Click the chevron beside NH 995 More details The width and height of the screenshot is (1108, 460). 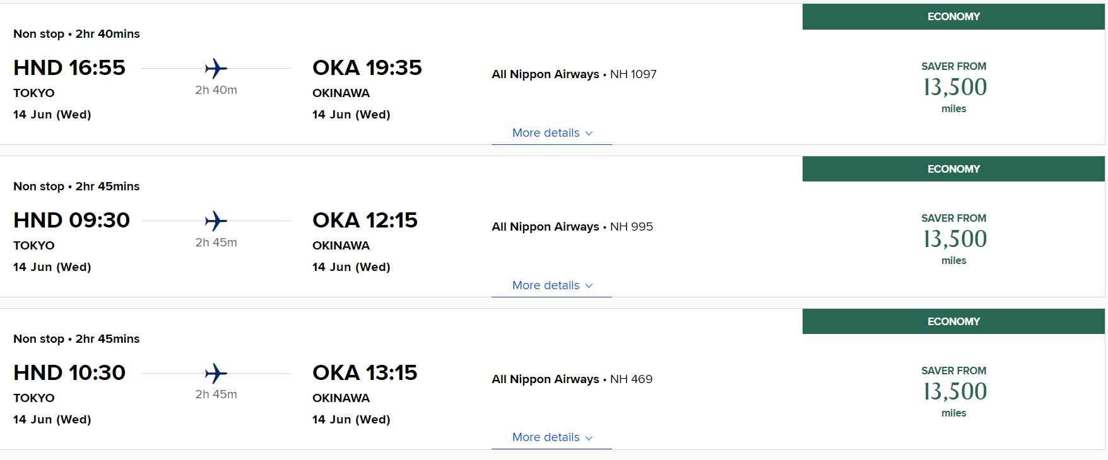pos(589,286)
